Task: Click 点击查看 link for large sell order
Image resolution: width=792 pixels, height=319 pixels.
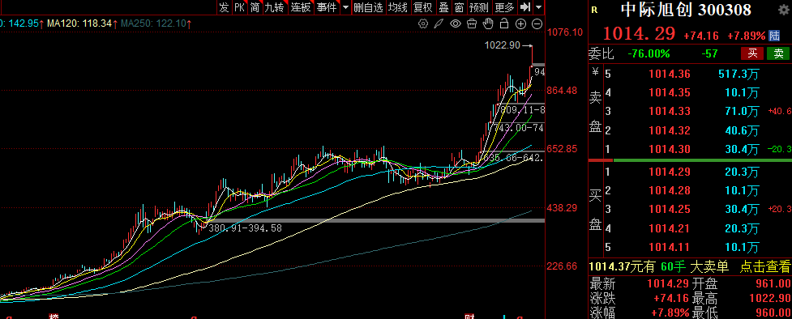Action: tap(764, 266)
